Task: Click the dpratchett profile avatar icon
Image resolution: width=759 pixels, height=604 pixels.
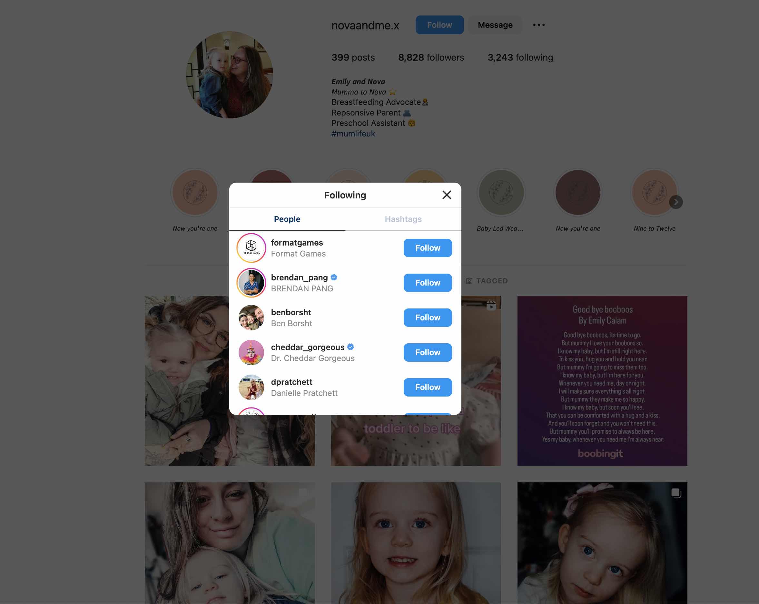Action: pyautogui.click(x=250, y=387)
